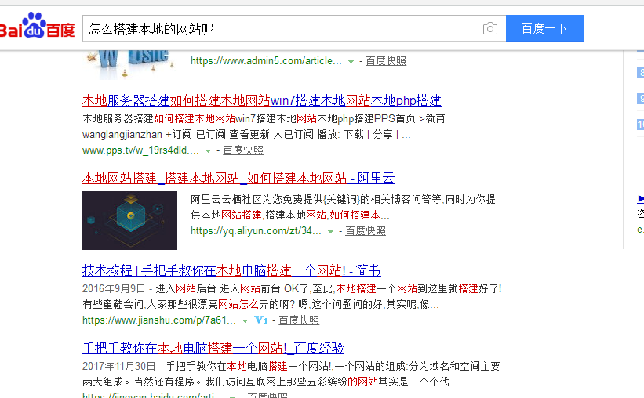
Task: Click the Baidu logo
Action: (38, 26)
